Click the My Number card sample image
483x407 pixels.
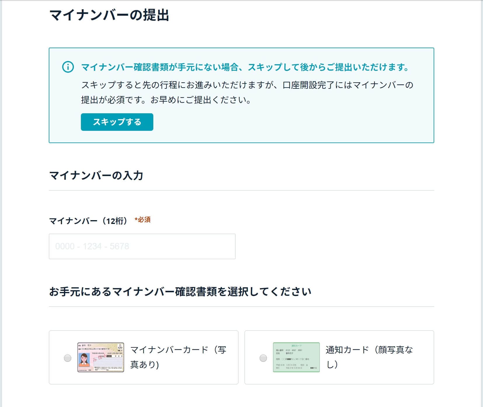pyautogui.click(x=101, y=357)
